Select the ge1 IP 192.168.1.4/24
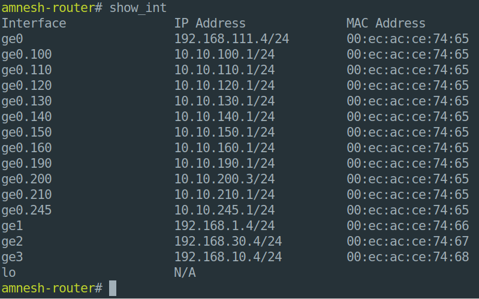Image resolution: width=479 pixels, height=299 pixels. [224, 226]
